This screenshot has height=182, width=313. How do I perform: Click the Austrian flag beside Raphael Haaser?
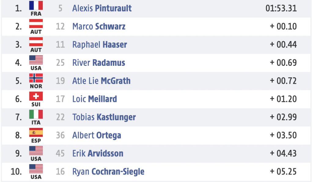pos(36,42)
